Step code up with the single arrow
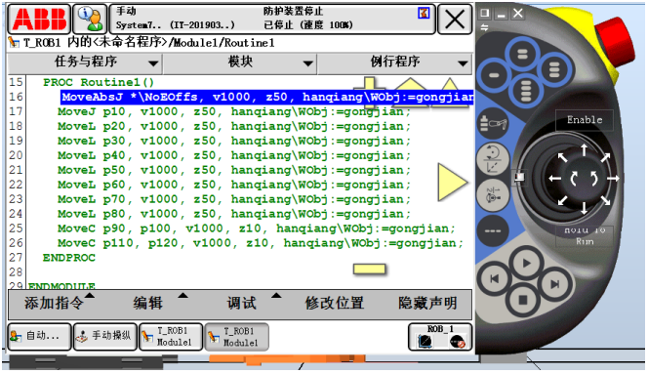The width and height of the screenshot is (648, 374). pyautogui.click(x=450, y=92)
